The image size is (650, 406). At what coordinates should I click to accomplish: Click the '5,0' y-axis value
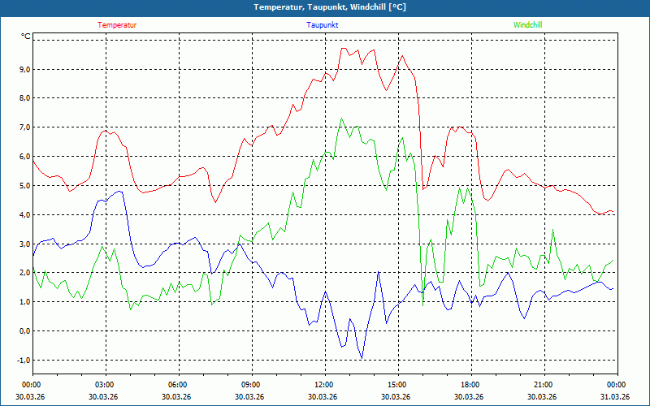coord(25,186)
